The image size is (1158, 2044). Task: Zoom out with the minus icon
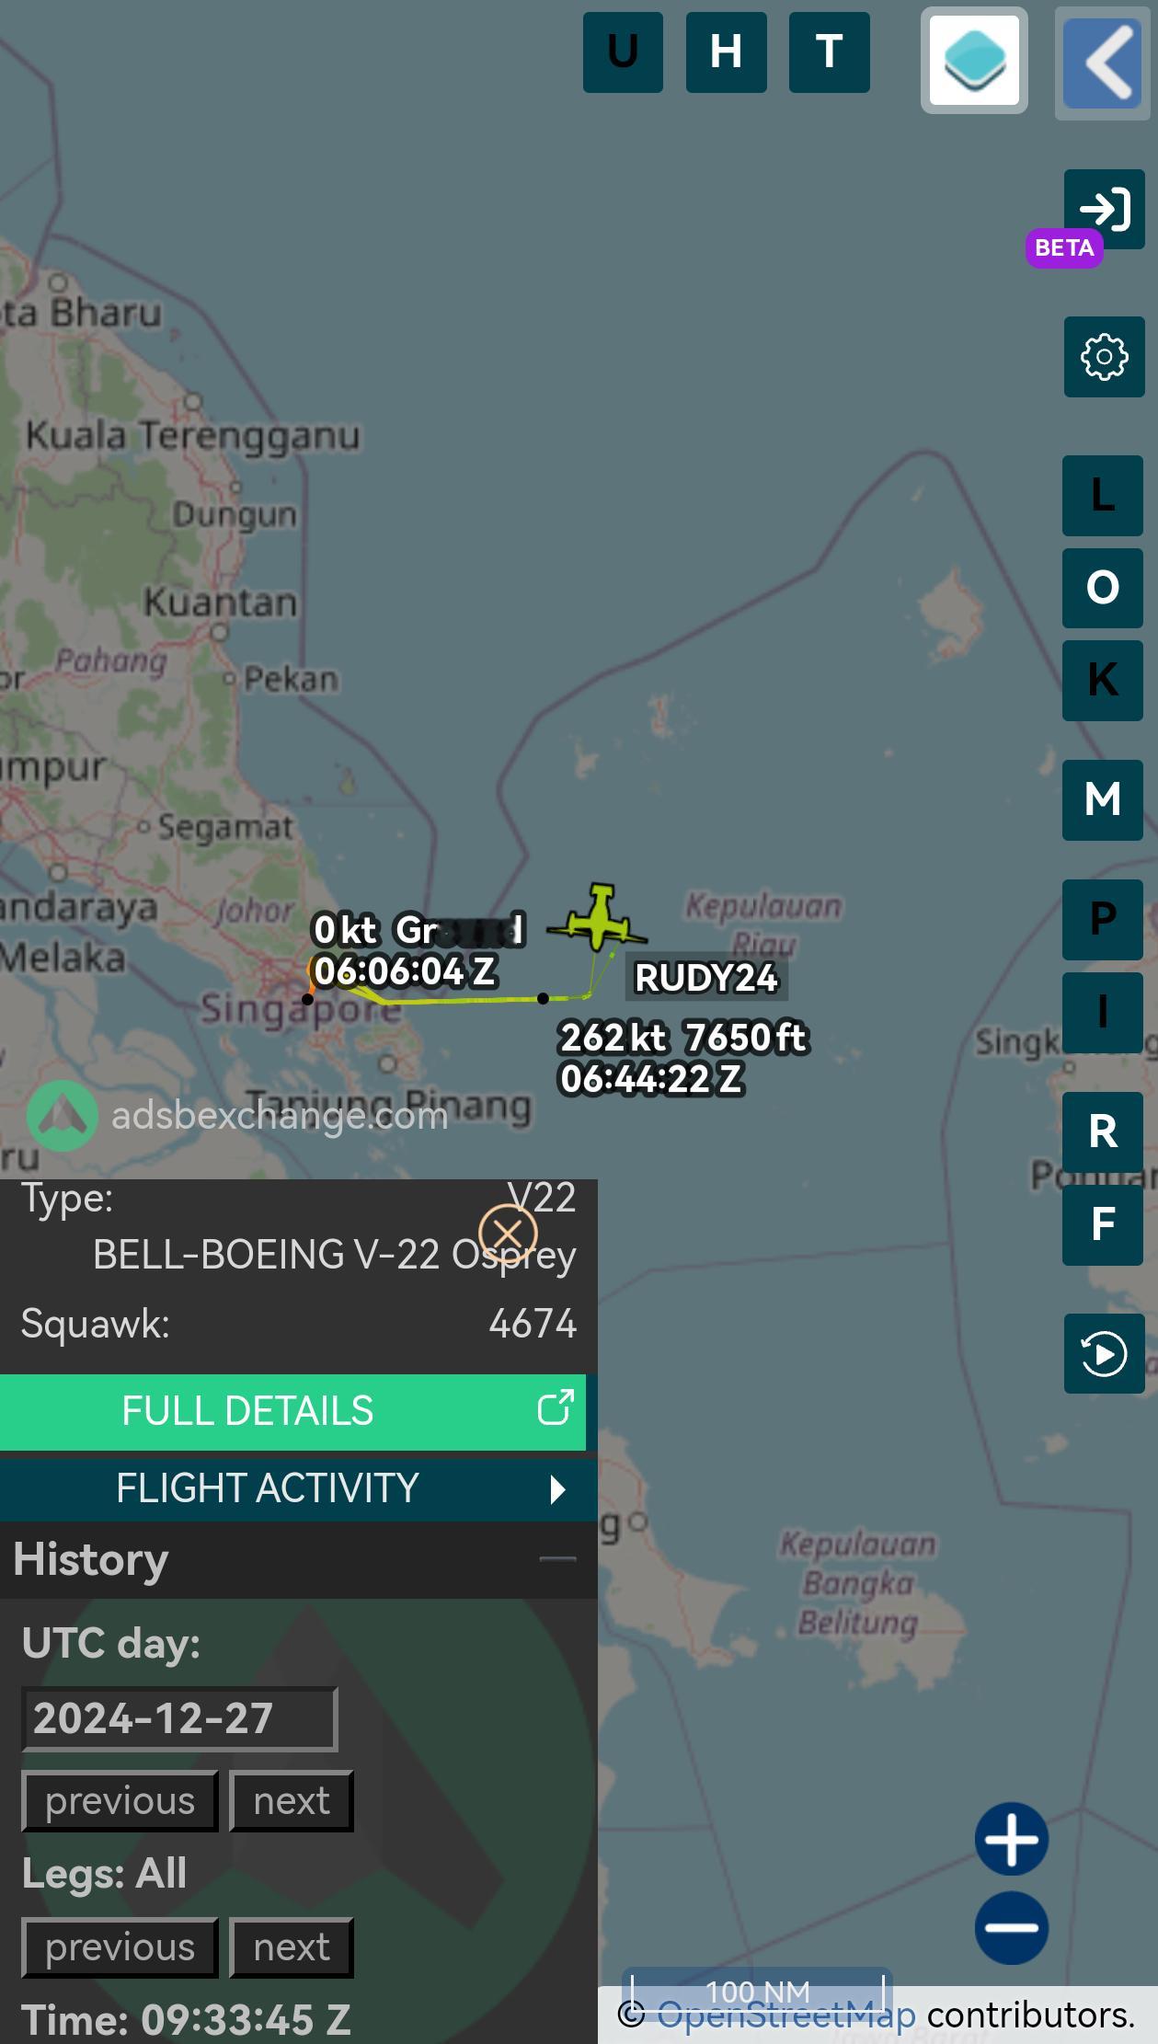click(1012, 1927)
